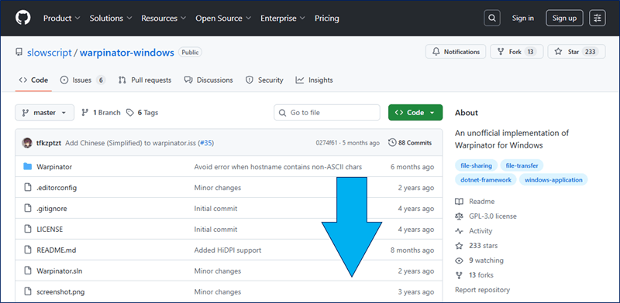Click the tfkzptzt avatar image
Screen dimensions: 620x303
click(x=27, y=143)
